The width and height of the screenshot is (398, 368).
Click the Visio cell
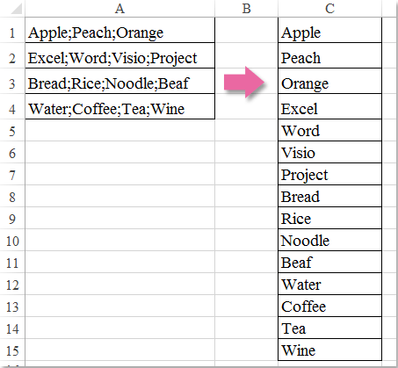pos(329,152)
